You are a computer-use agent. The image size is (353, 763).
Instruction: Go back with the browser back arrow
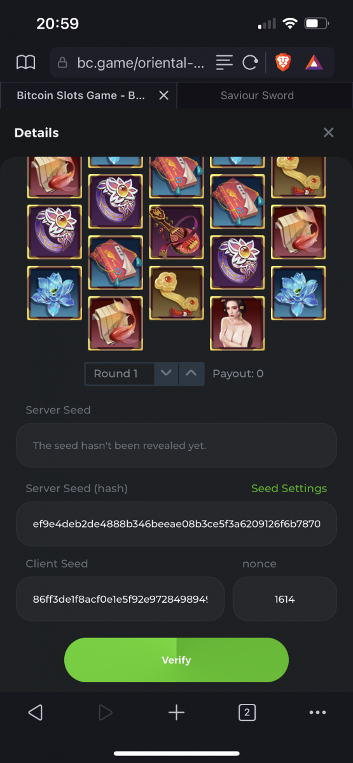[36, 713]
